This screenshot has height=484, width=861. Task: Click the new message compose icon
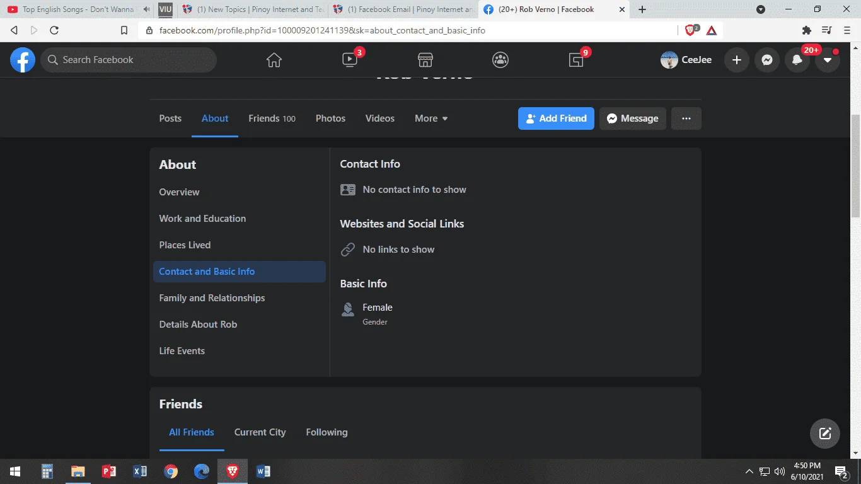[x=825, y=434]
